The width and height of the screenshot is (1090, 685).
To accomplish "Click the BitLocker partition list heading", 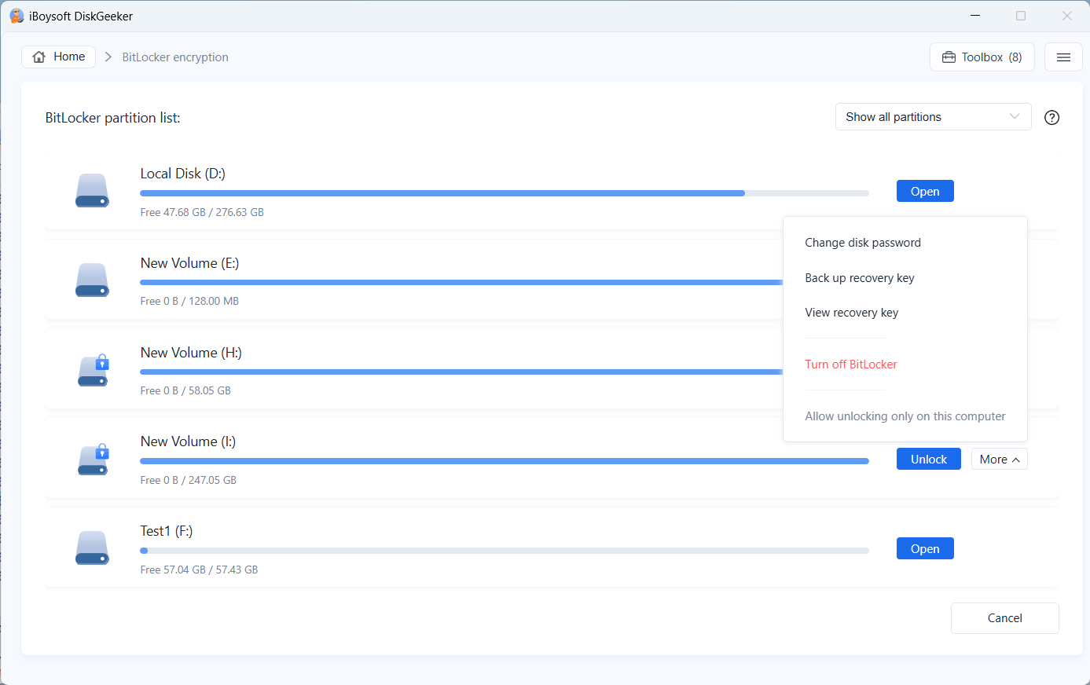I will 113,118.
